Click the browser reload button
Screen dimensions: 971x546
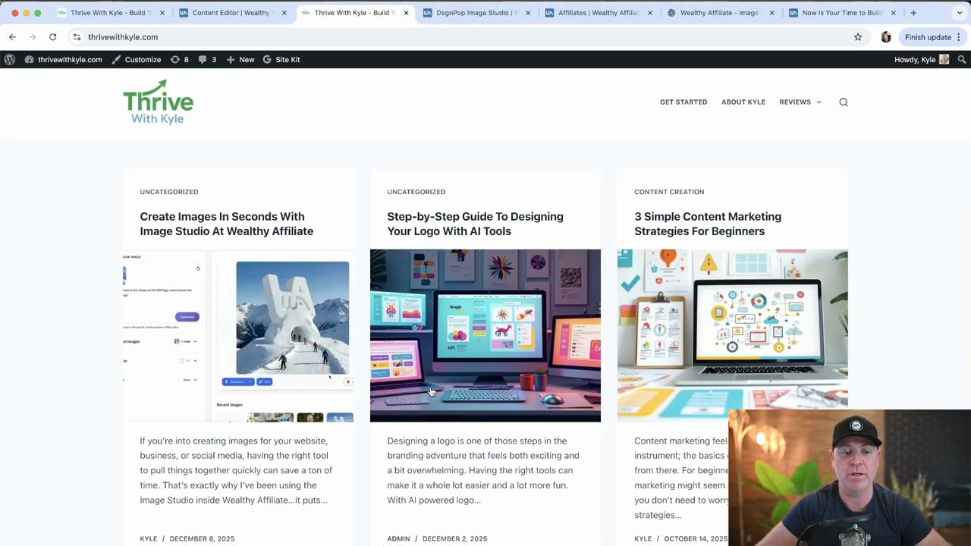pos(52,37)
